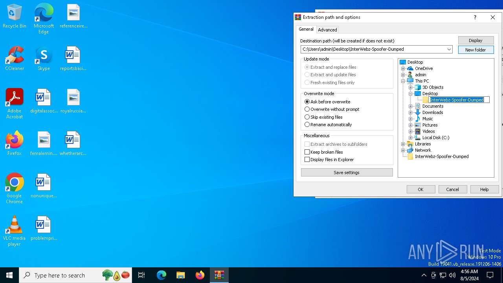Viewport: 503px width, 283px height.
Task: Launch Microsoft Edge from desktop shortcut
Action: (x=44, y=18)
